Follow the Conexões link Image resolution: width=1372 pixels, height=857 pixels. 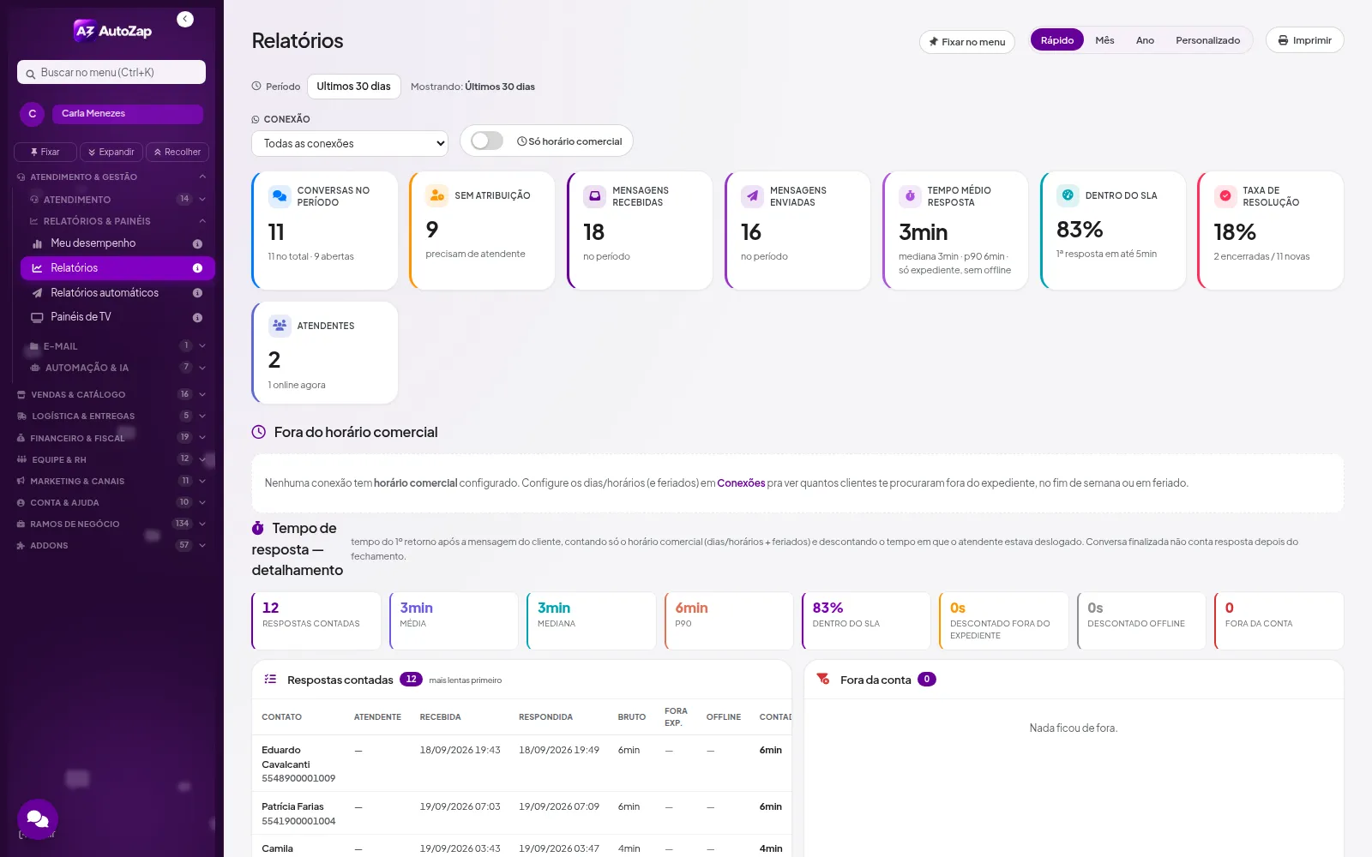tap(741, 483)
